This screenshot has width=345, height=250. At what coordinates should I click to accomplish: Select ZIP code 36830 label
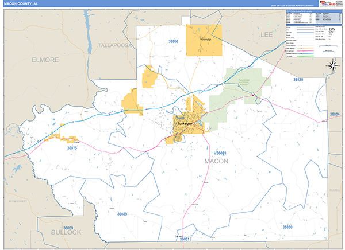[x=298, y=80]
